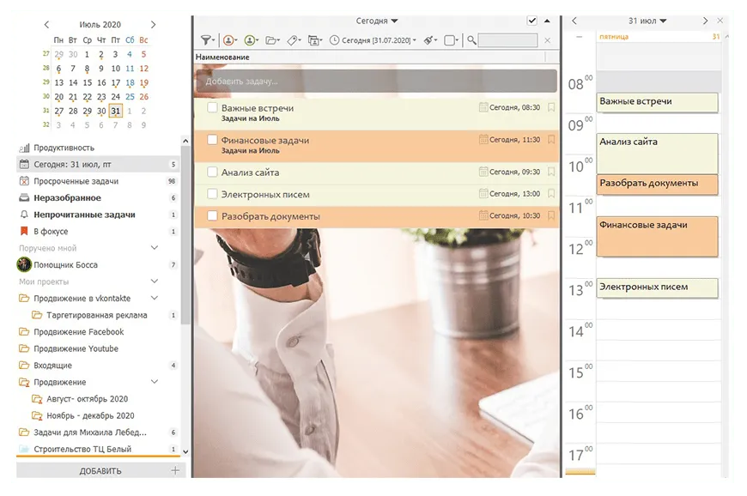747x496 pixels.
Task: Open Просроченные задачи list
Action: (76, 181)
